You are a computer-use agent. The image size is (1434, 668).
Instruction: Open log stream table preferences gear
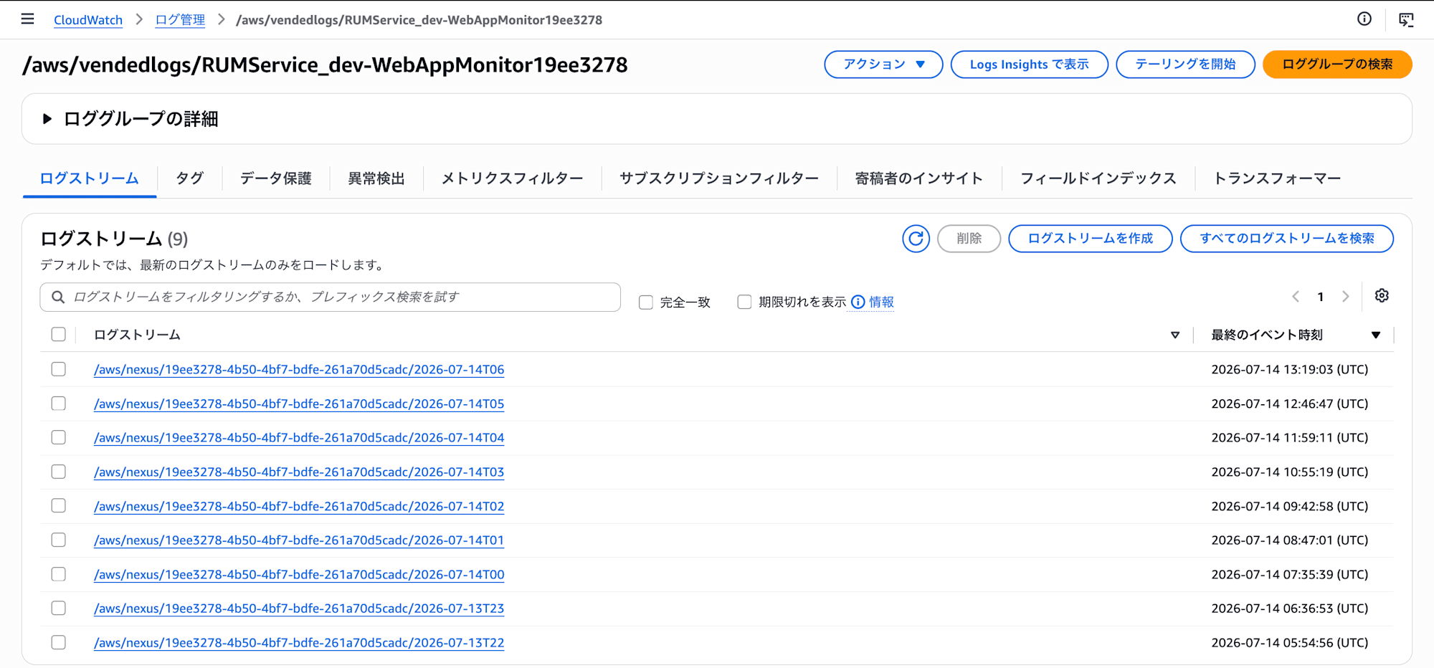1382,296
